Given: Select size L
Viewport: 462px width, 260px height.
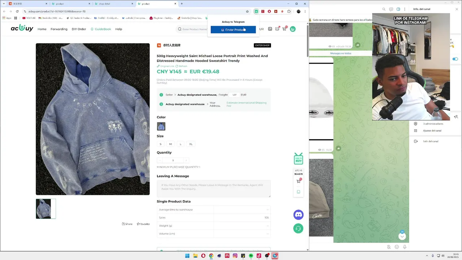Looking at the screenshot, I should click(x=180, y=144).
